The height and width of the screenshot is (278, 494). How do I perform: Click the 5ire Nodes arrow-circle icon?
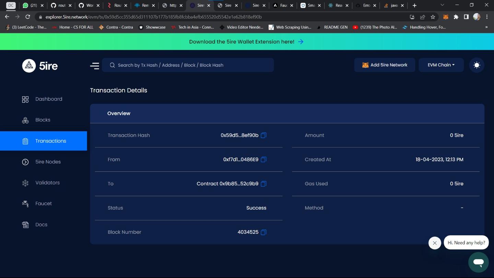(25, 162)
